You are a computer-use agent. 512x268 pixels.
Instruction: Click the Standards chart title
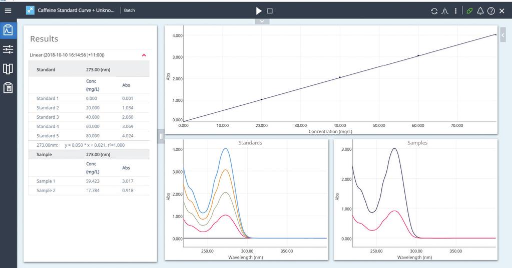point(250,143)
